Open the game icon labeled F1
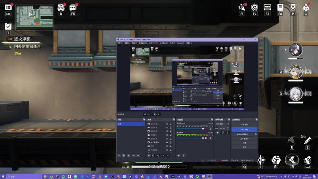This screenshot has width=318, height=179. [x=242, y=8]
